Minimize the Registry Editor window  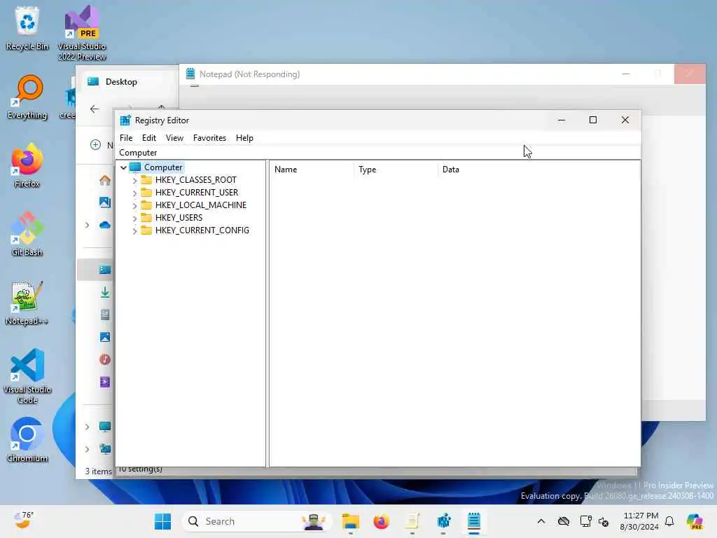[562, 120]
